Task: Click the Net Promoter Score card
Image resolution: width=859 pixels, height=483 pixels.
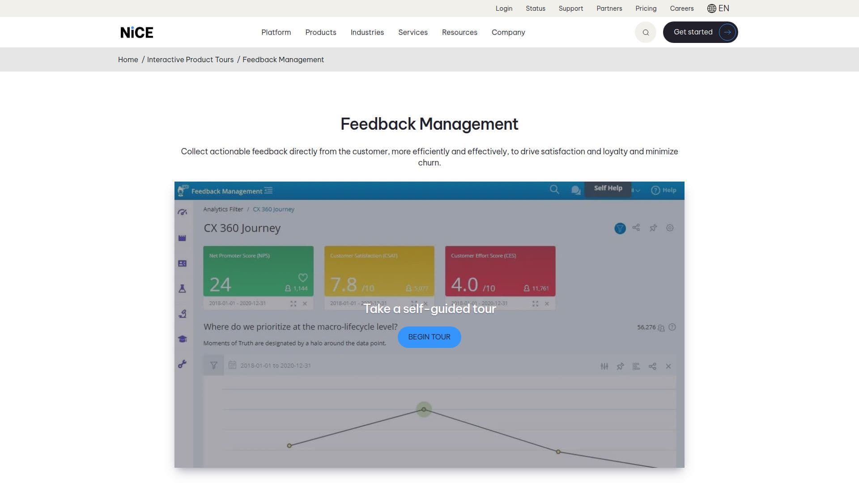Action: coord(259,271)
